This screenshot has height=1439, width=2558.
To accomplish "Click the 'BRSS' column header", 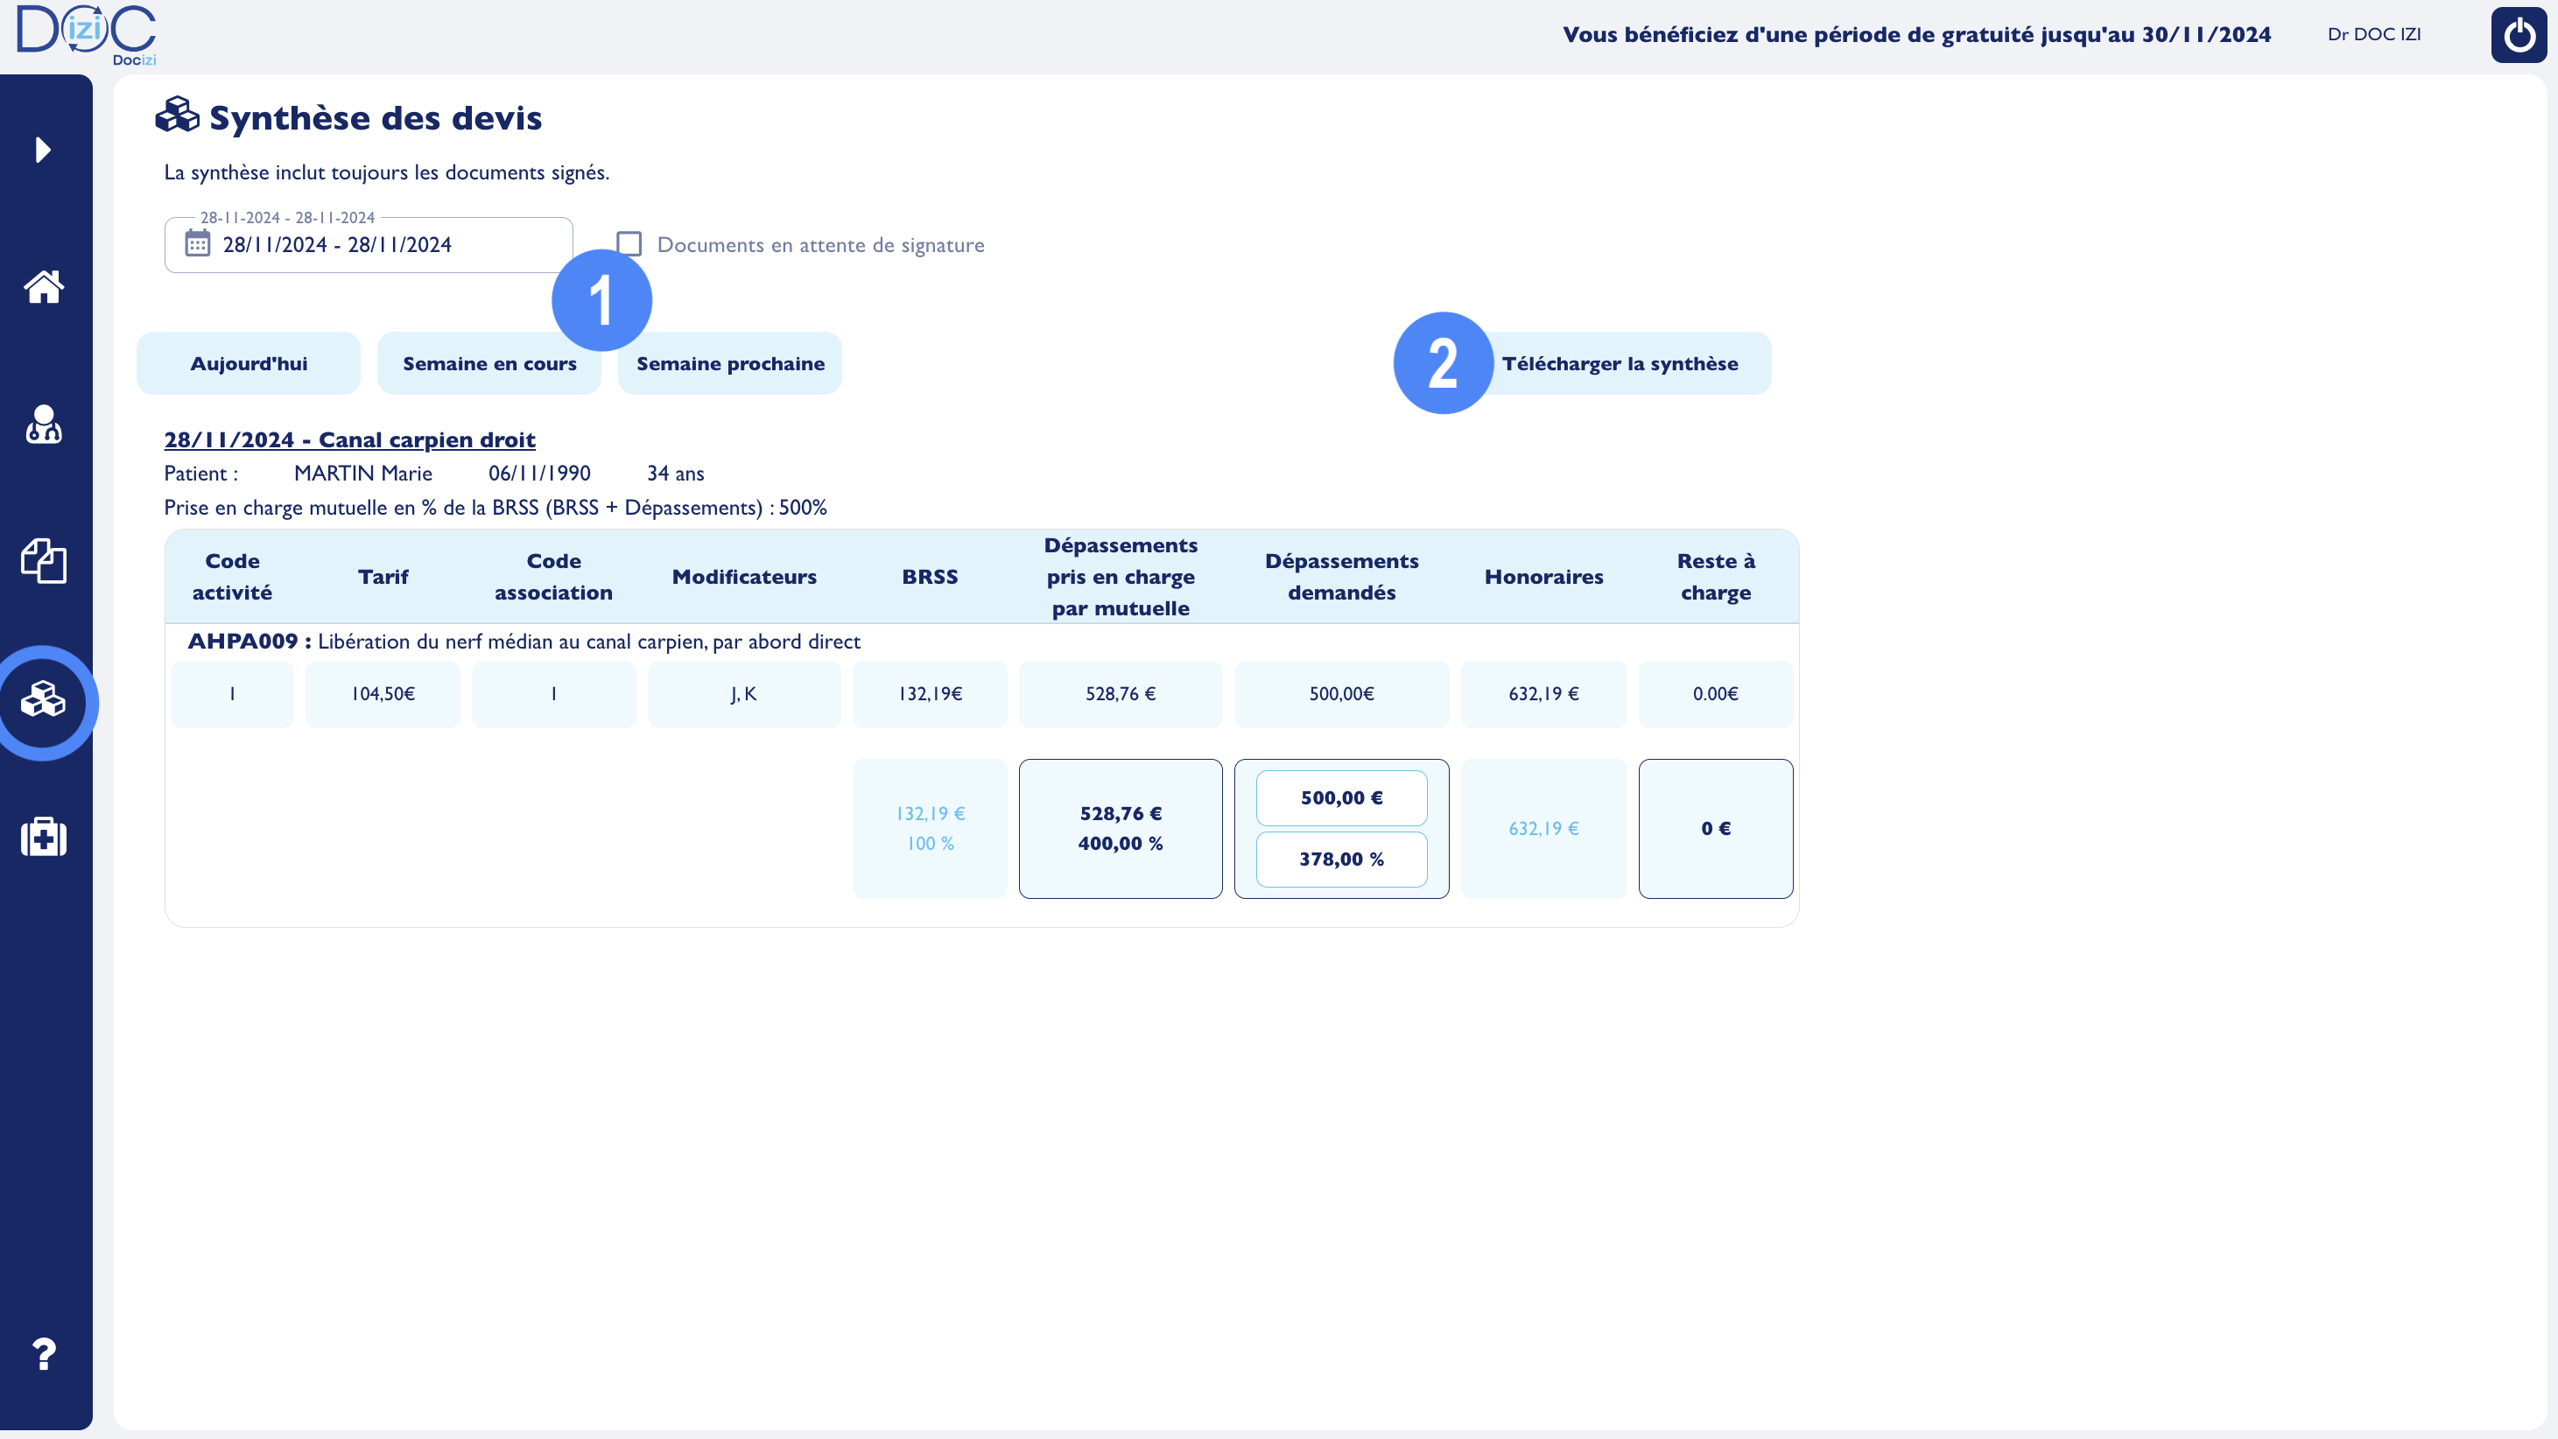I will (x=930, y=577).
